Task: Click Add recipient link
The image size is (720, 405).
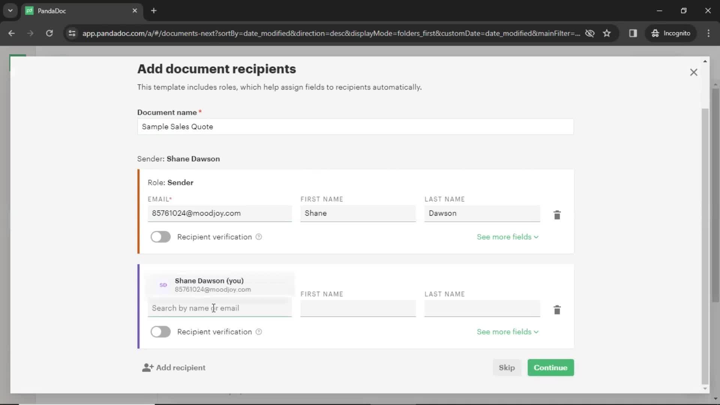Action: click(x=174, y=367)
